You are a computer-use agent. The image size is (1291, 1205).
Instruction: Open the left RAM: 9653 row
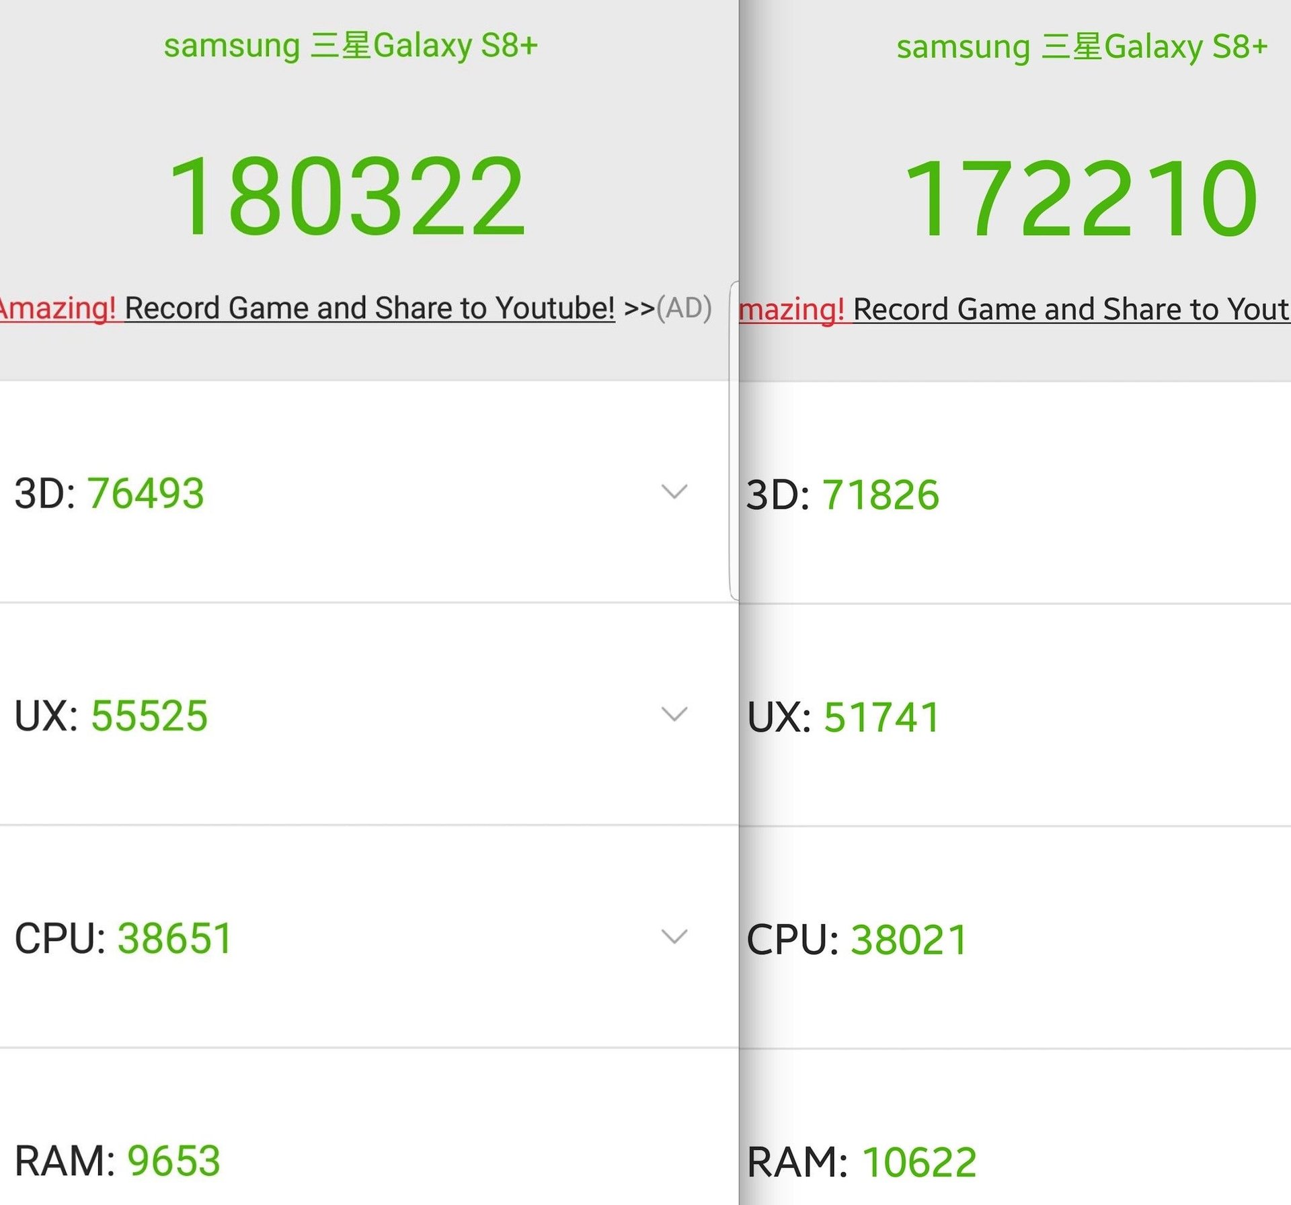point(369,1127)
